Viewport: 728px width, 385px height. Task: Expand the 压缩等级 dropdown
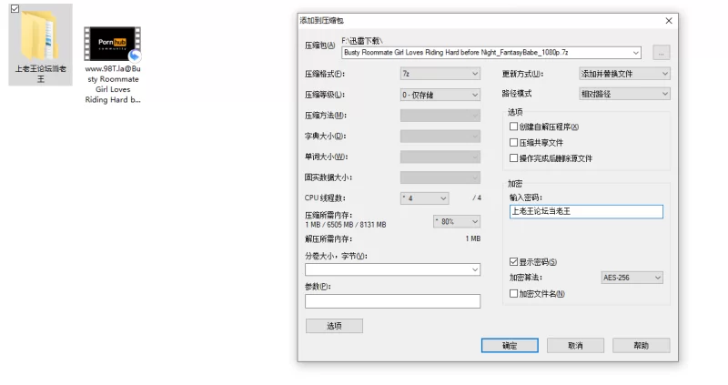coord(440,95)
